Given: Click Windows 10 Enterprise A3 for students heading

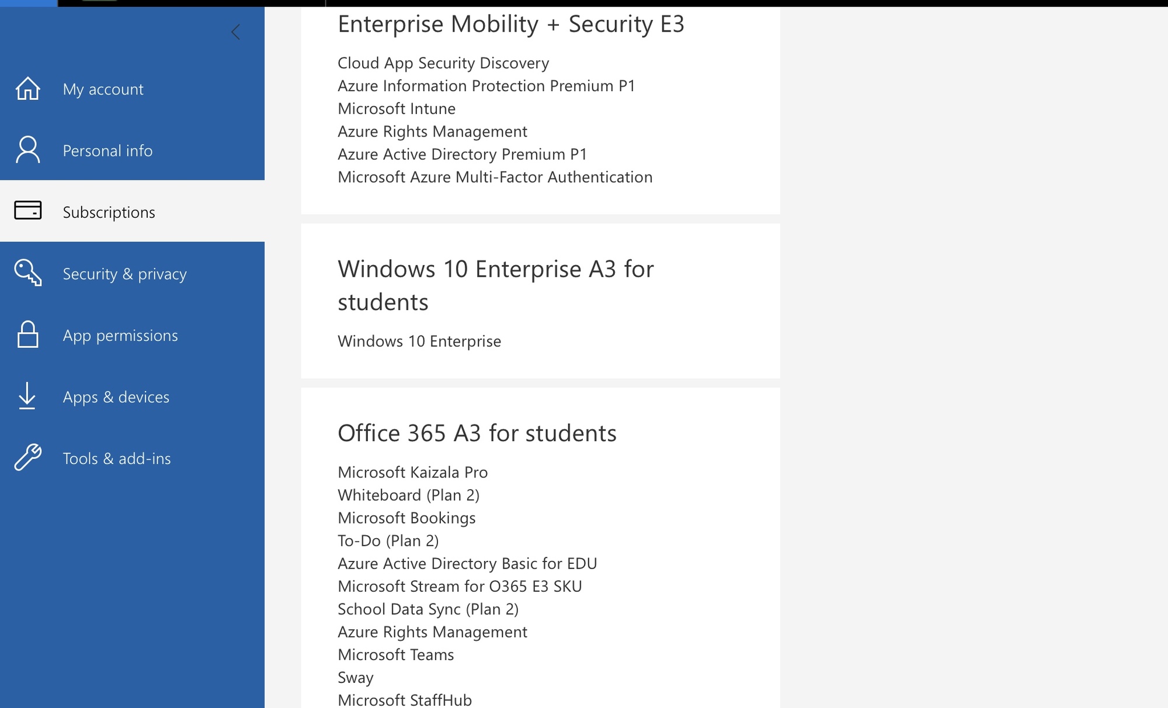Looking at the screenshot, I should (496, 285).
